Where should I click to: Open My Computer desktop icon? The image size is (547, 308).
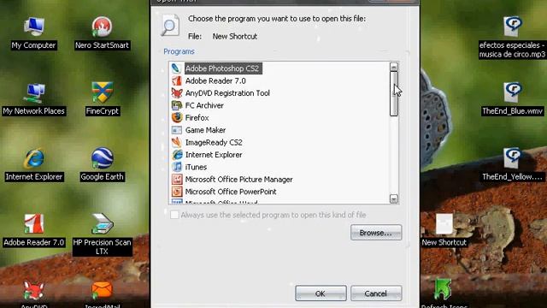click(34, 27)
